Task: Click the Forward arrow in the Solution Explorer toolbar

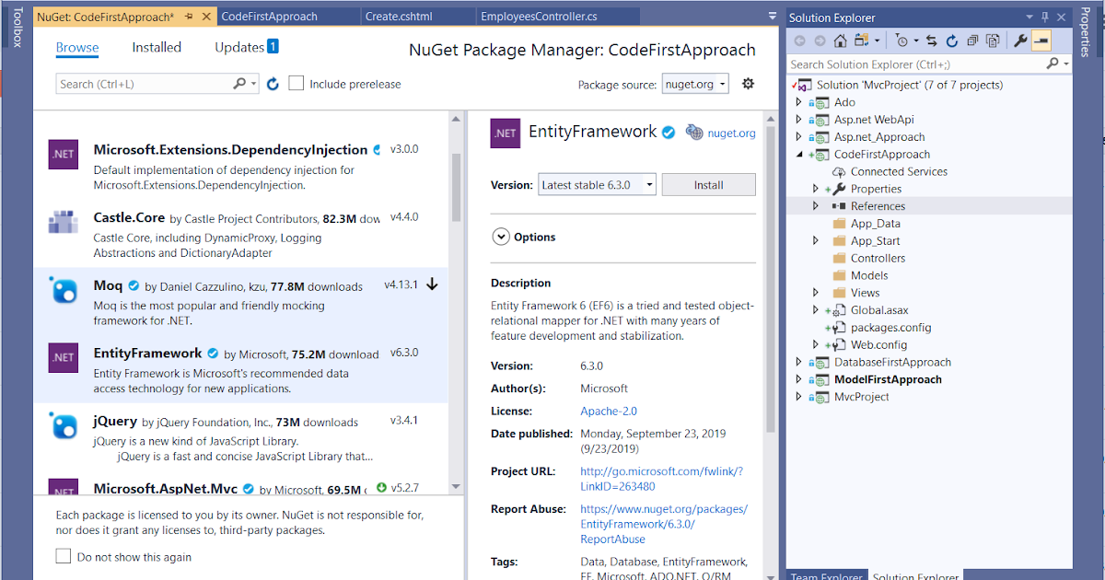Action: (820, 41)
